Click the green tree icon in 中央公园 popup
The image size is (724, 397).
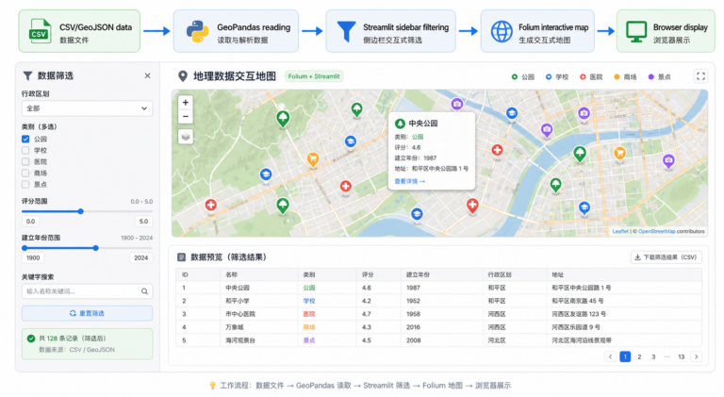pyautogui.click(x=400, y=124)
